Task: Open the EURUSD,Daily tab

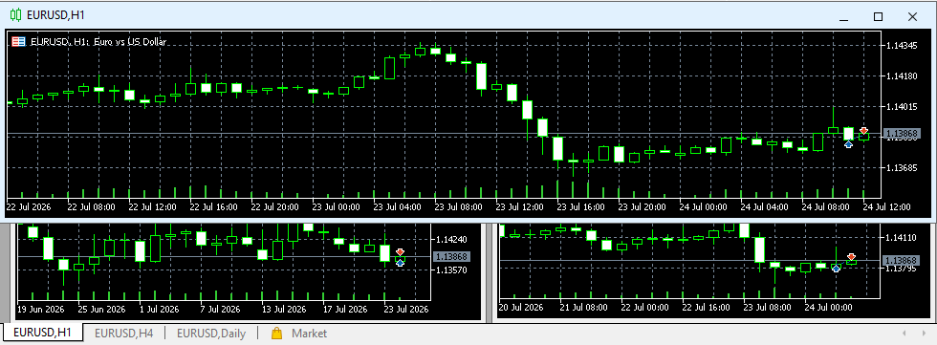Action: (211, 334)
